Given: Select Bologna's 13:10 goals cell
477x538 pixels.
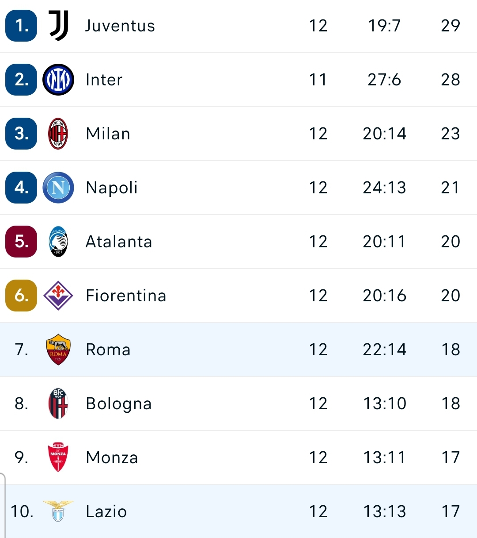Looking at the screenshot, I should (x=385, y=403).
